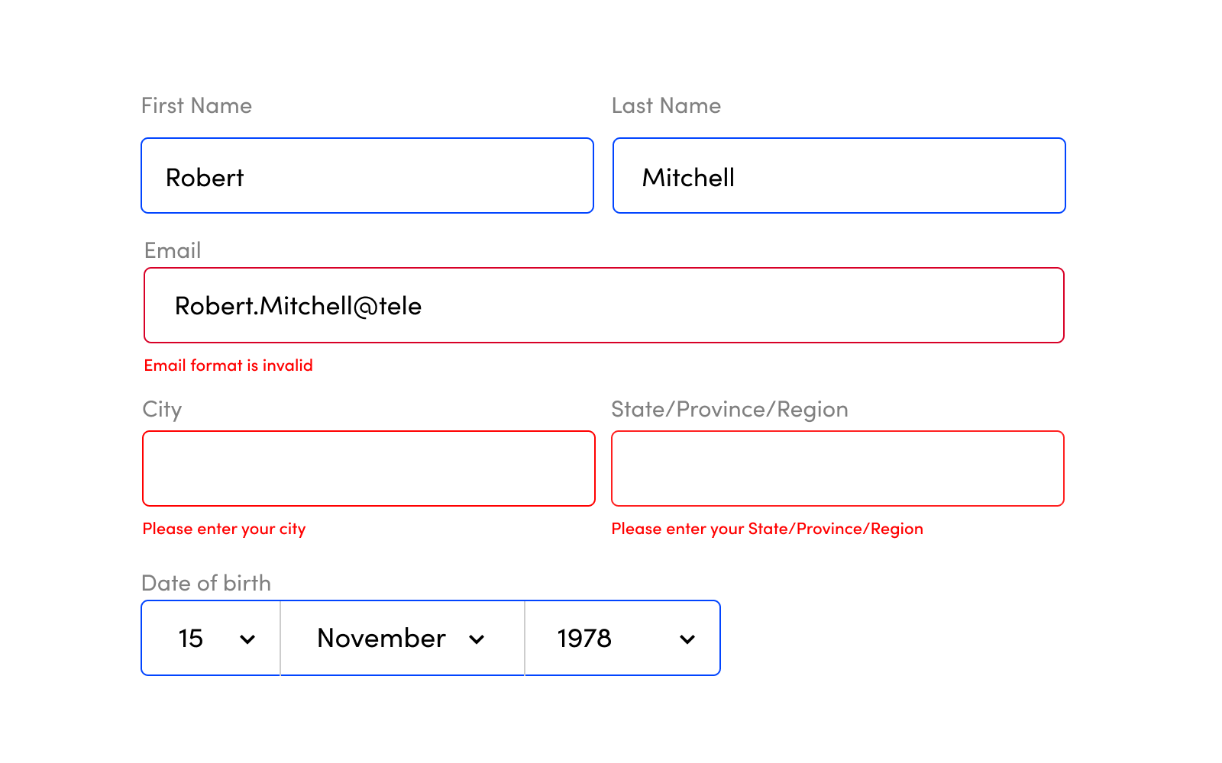Click the State/Province/Region error message
Image resolution: width=1222 pixels, height=763 pixels.
pyautogui.click(x=767, y=528)
